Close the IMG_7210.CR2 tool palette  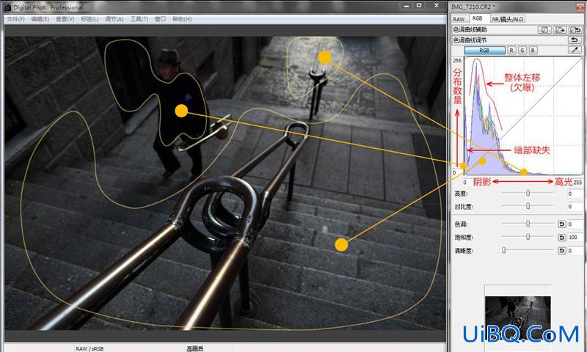coord(580,7)
